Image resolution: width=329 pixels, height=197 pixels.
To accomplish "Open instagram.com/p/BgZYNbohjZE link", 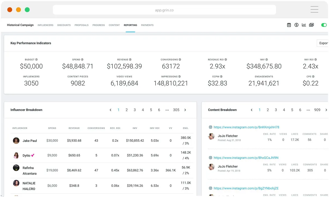I will (x=246, y=188).
